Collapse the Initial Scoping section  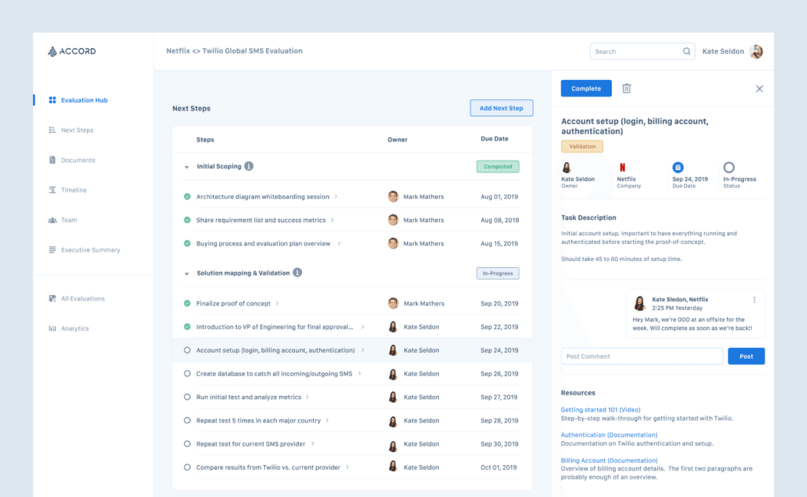click(187, 167)
